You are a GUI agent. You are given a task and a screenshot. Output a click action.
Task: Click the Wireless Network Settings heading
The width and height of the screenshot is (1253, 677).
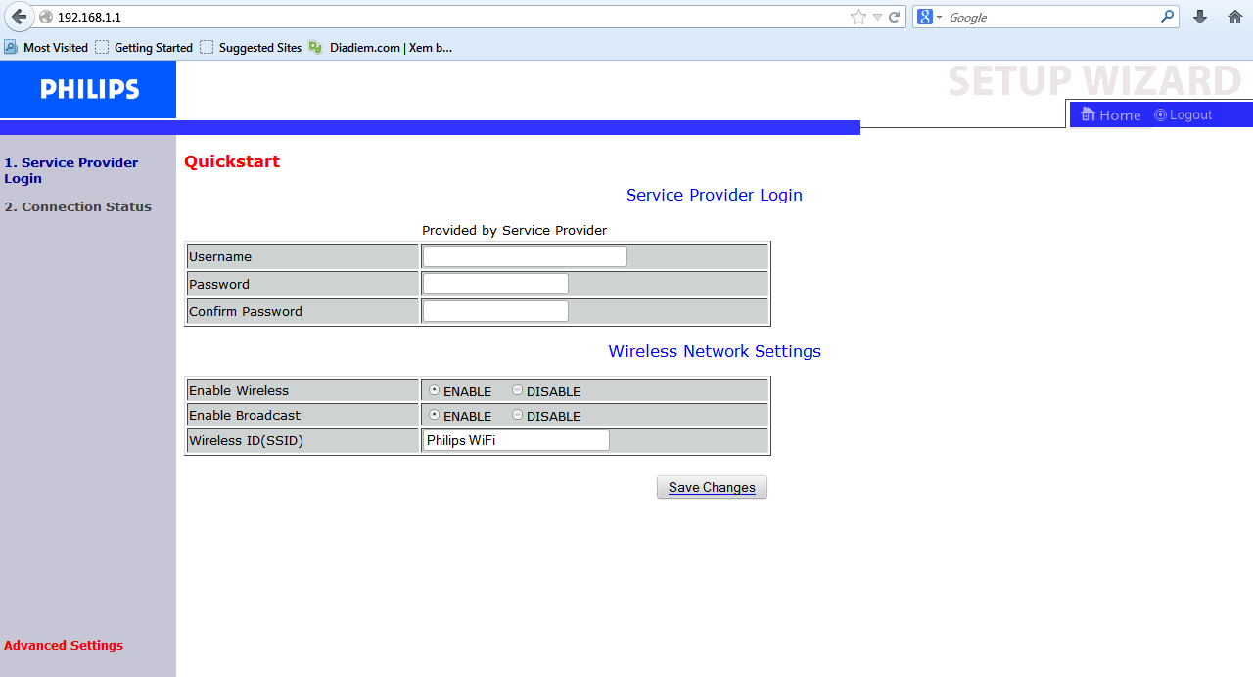pos(715,351)
